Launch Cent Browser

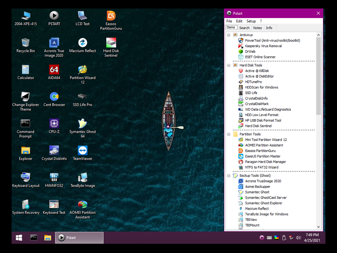pos(54,99)
